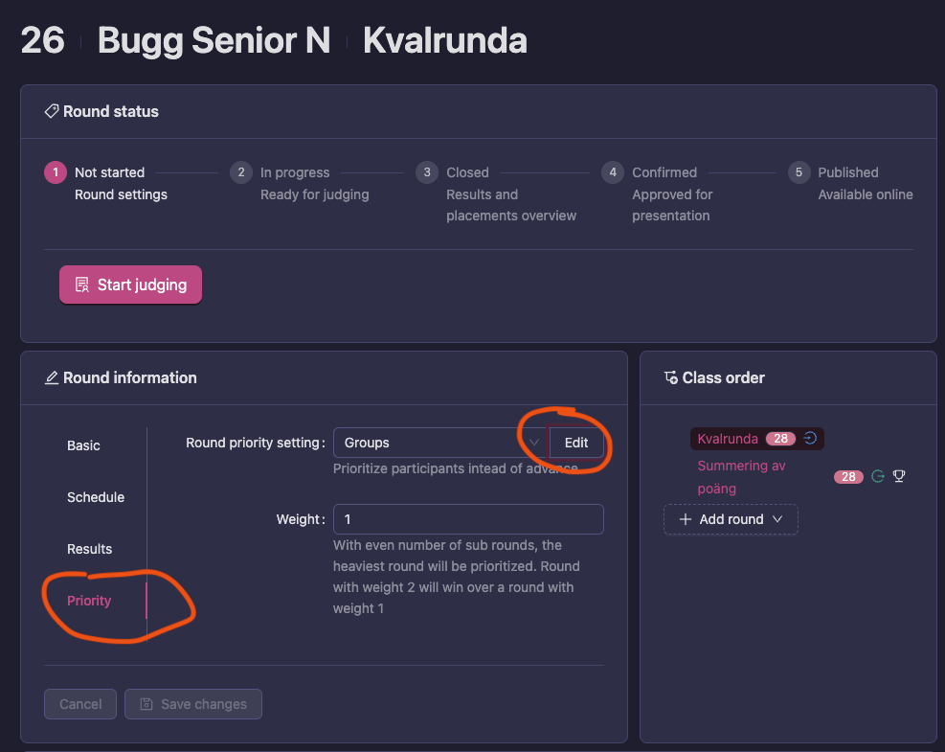Click the Cancel button
Screen dimensions: 945x752
tap(80, 704)
